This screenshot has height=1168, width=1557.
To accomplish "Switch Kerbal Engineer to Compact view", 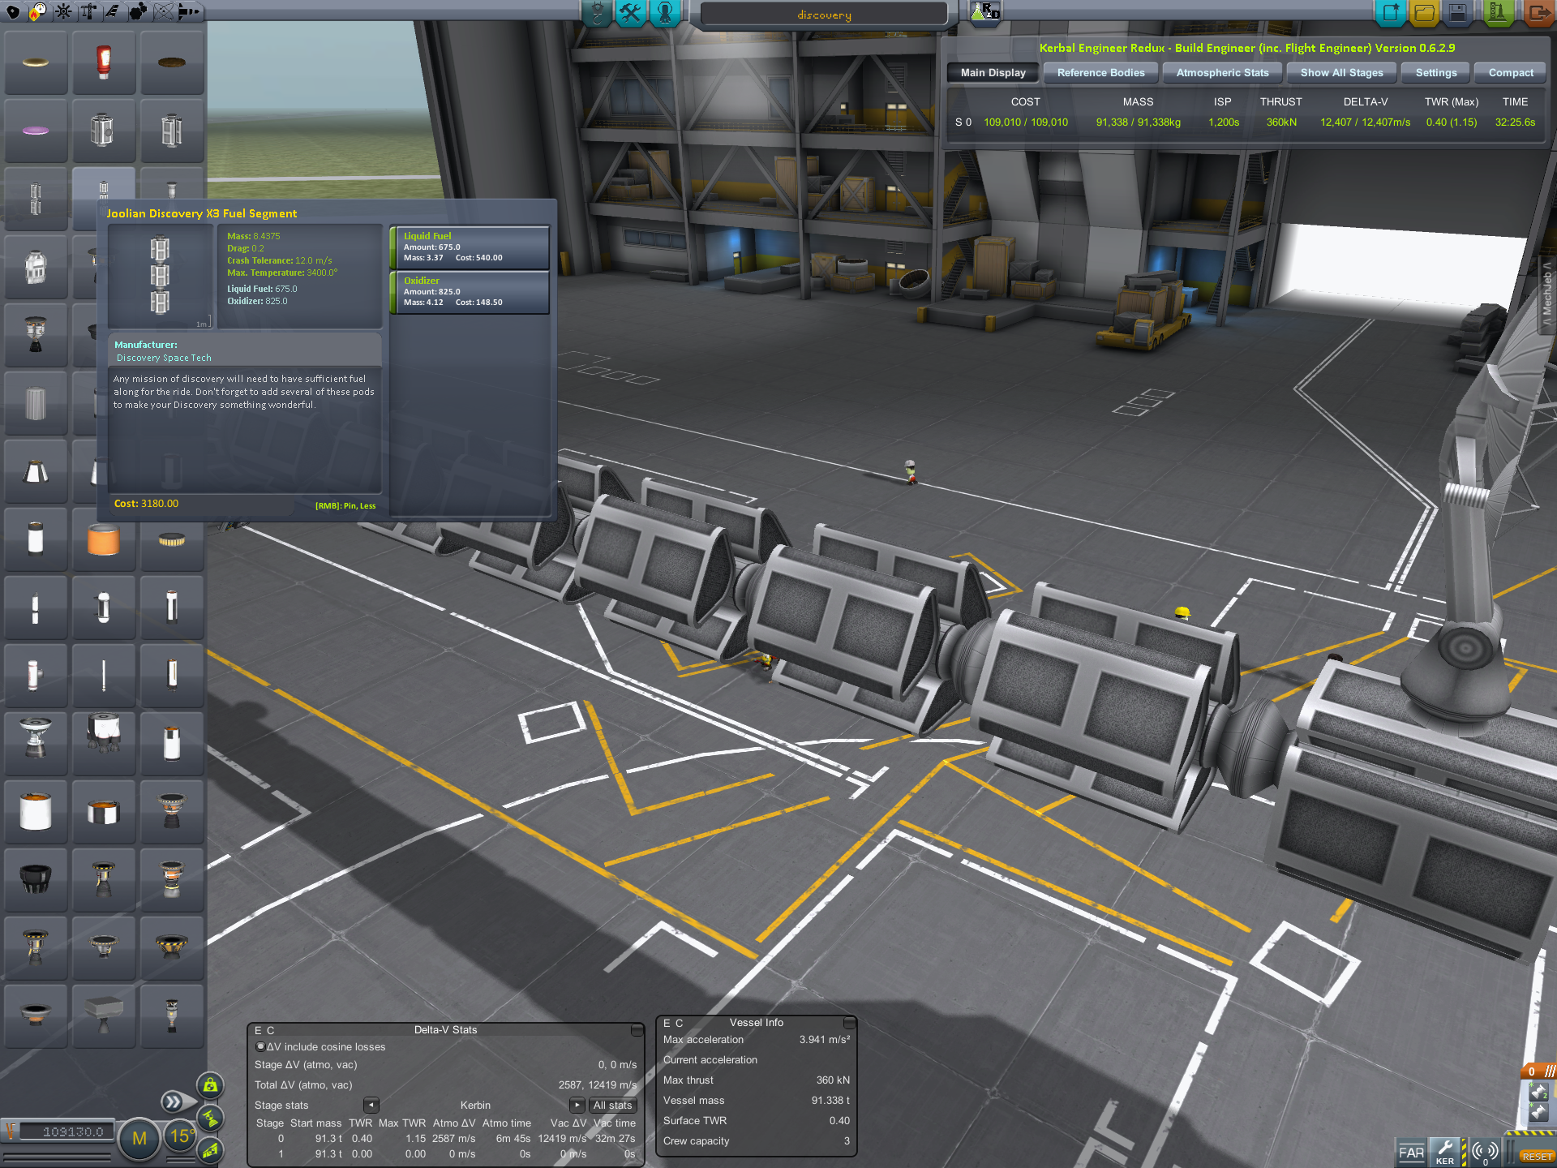I will (x=1511, y=73).
